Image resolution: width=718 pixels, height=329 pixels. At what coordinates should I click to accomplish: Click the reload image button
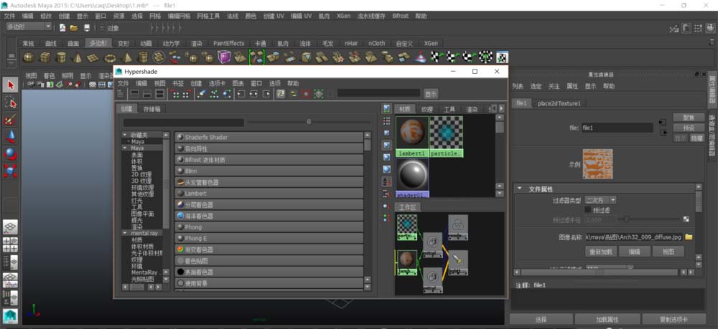click(x=601, y=252)
